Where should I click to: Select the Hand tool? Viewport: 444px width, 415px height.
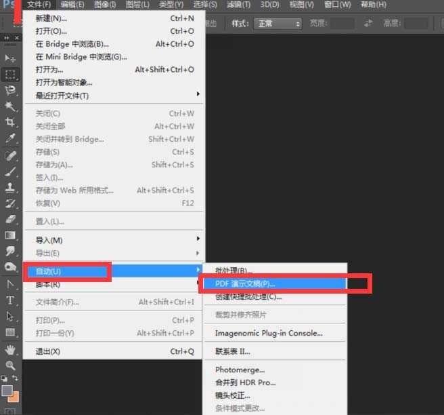[x=10, y=350]
